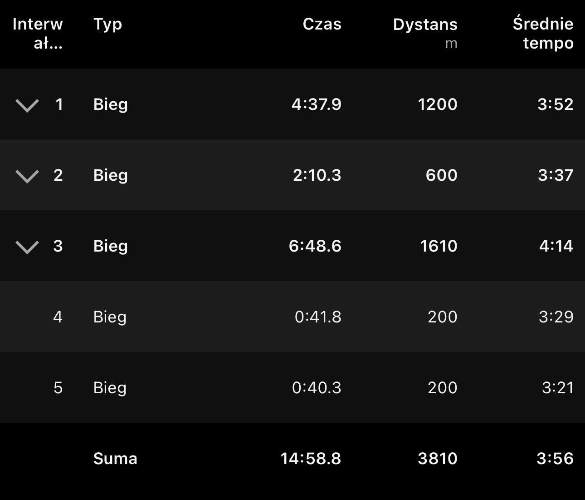Click the 3:37 pace for interval 2
The width and height of the screenshot is (585, 500).
pyautogui.click(x=556, y=175)
